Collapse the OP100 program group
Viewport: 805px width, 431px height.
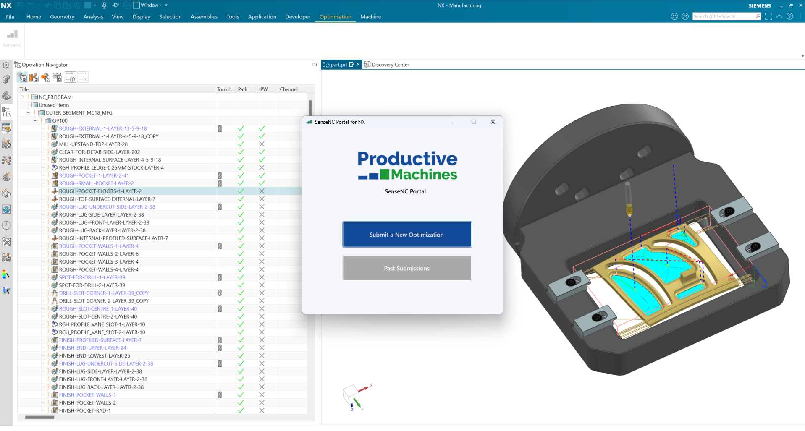pyautogui.click(x=35, y=120)
